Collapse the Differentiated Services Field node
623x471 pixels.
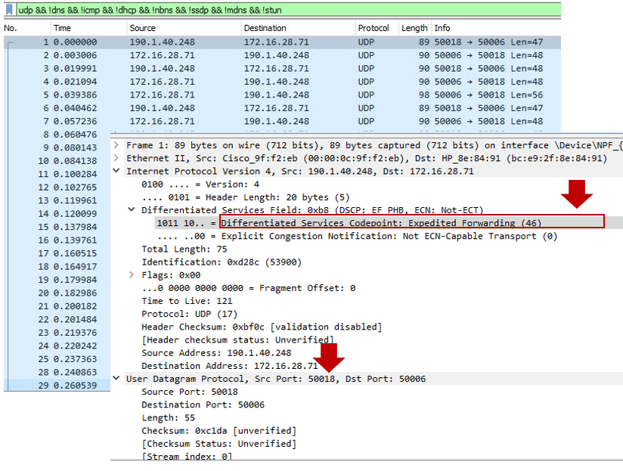coord(132,210)
